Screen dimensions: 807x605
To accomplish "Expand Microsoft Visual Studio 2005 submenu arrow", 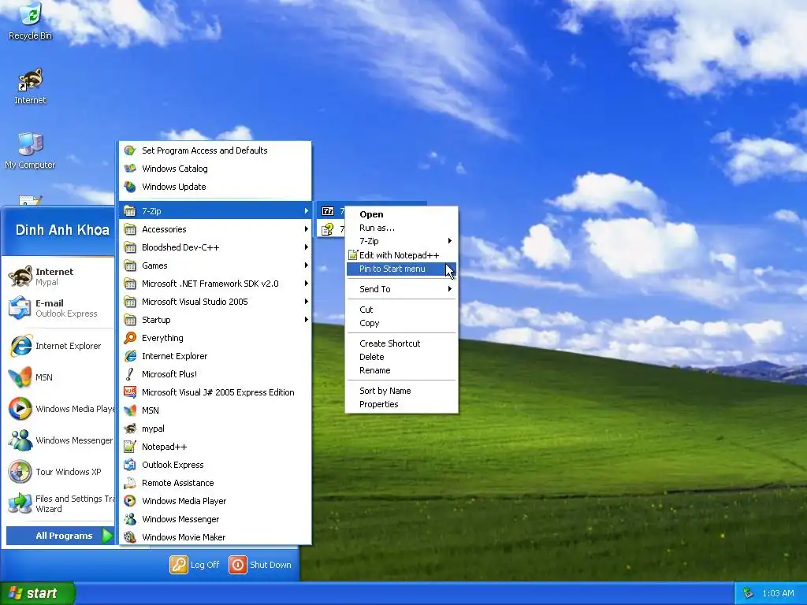I will (307, 302).
